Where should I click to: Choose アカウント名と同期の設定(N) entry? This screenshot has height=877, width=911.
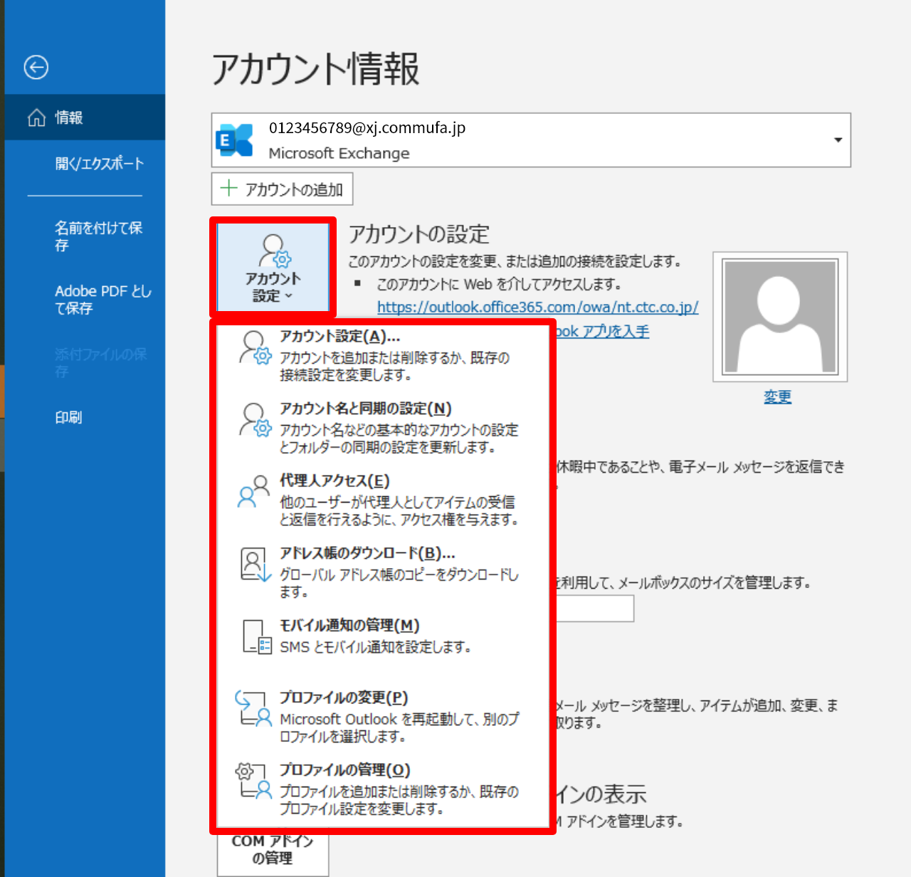pyautogui.click(x=383, y=427)
